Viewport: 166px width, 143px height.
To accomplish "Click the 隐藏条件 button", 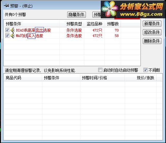I will (x=77, y=14).
